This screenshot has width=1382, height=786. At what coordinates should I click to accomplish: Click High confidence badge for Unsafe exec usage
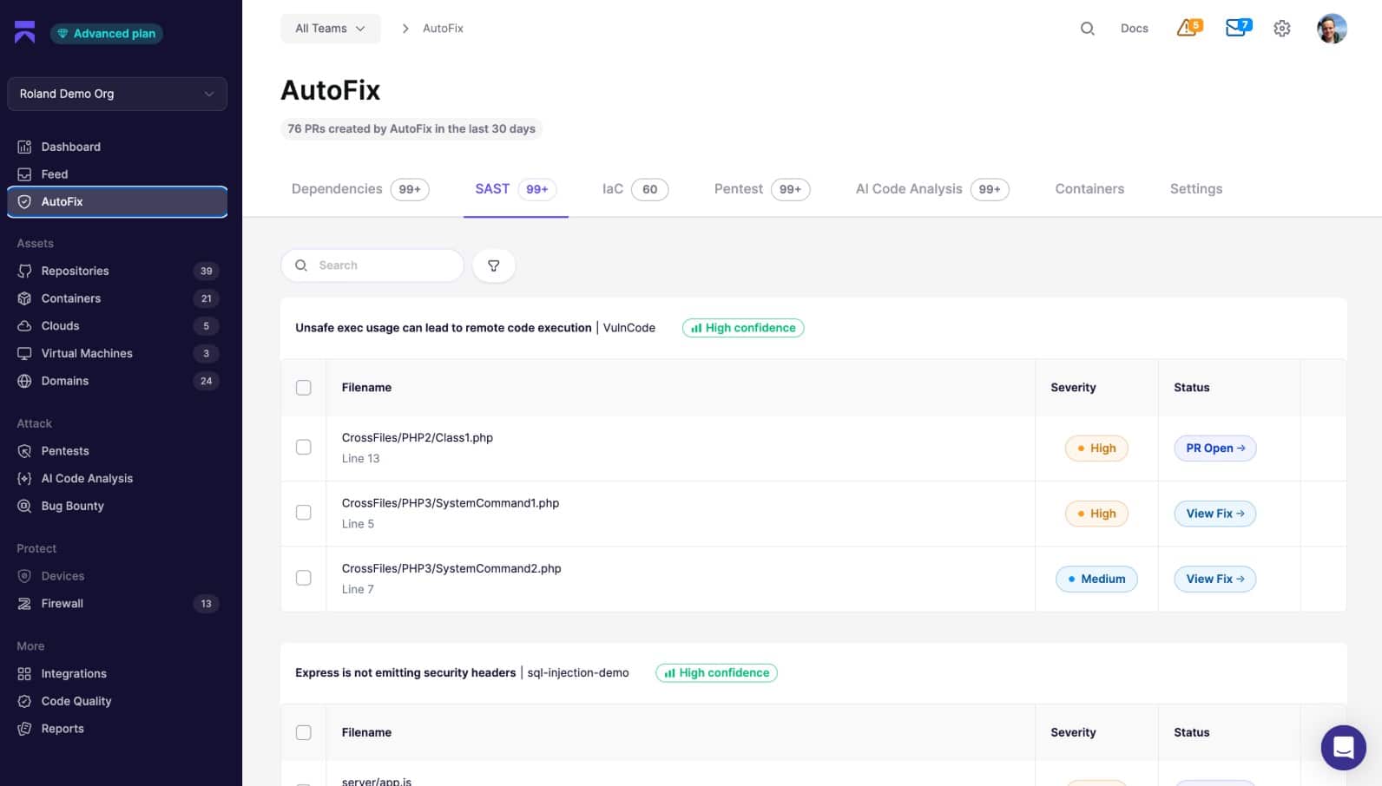click(743, 328)
